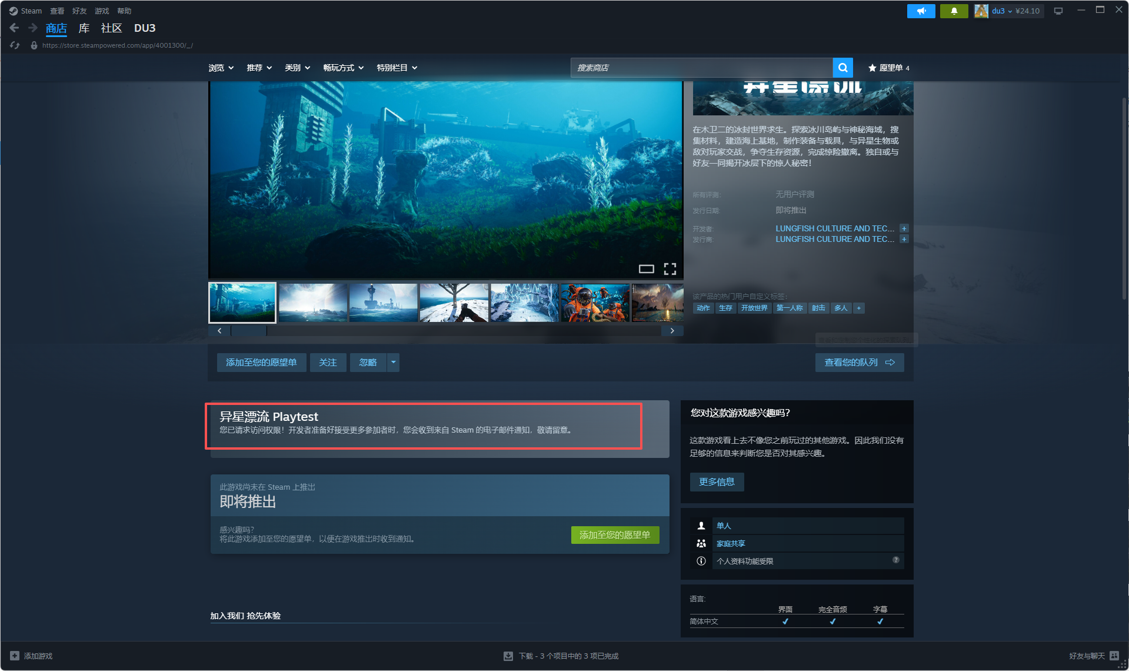Go back with the back arrow
The width and height of the screenshot is (1129, 671).
[15, 28]
